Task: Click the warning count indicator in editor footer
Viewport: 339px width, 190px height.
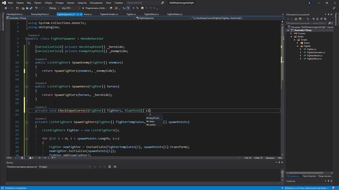Action: (31, 158)
